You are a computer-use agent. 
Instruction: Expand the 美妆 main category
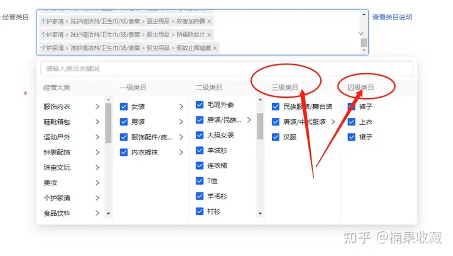[98, 183]
